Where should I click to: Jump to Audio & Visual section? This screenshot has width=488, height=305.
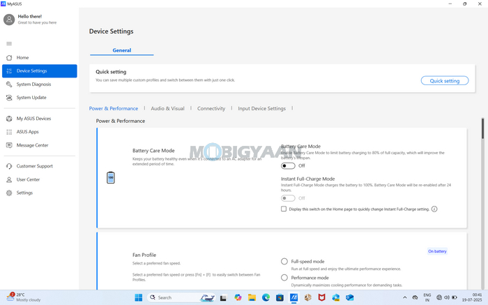(x=167, y=108)
